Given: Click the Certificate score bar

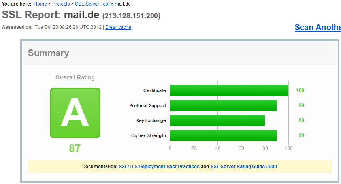Looking at the screenshot, I should (229, 90).
